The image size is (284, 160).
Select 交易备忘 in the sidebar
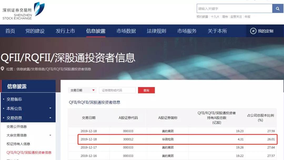[x=14, y=99]
